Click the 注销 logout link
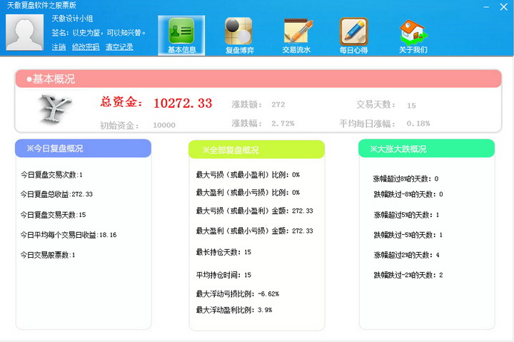This screenshot has height=342, width=514. coord(59,47)
